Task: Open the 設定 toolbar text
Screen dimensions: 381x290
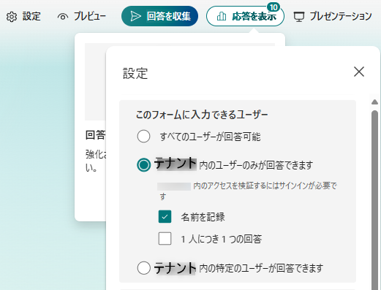Action: point(31,17)
